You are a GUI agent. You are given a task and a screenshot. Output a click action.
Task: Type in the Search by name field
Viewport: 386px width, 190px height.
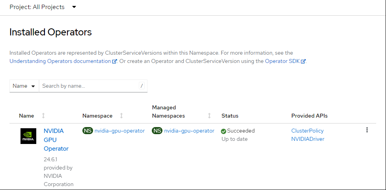pos(89,86)
